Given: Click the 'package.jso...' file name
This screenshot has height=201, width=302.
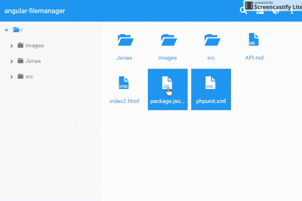Looking at the screenshot, I should [x=168, y=101].
